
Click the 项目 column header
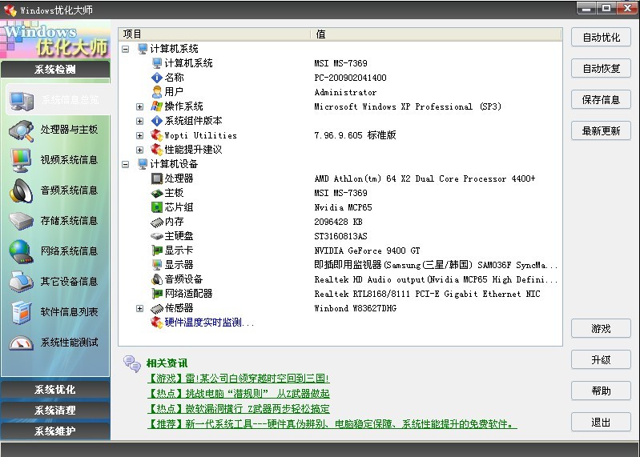[215, 34]
